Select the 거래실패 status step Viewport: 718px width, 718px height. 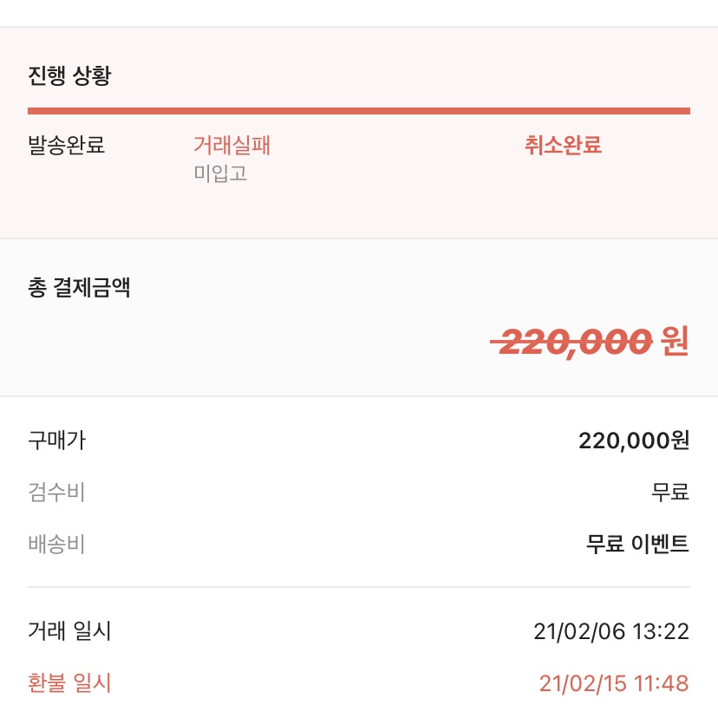click(232, 145)
